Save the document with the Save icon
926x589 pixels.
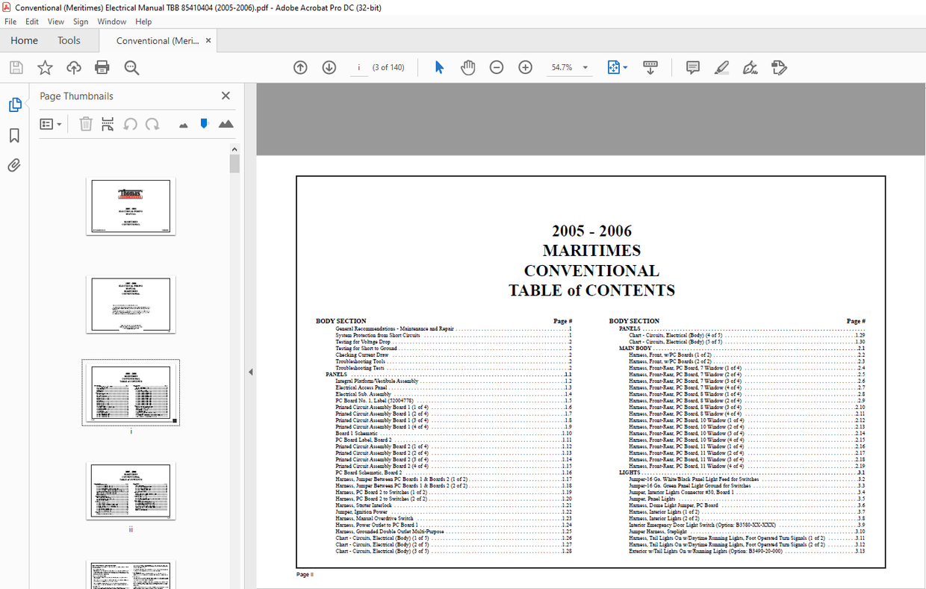click(16, 67)
